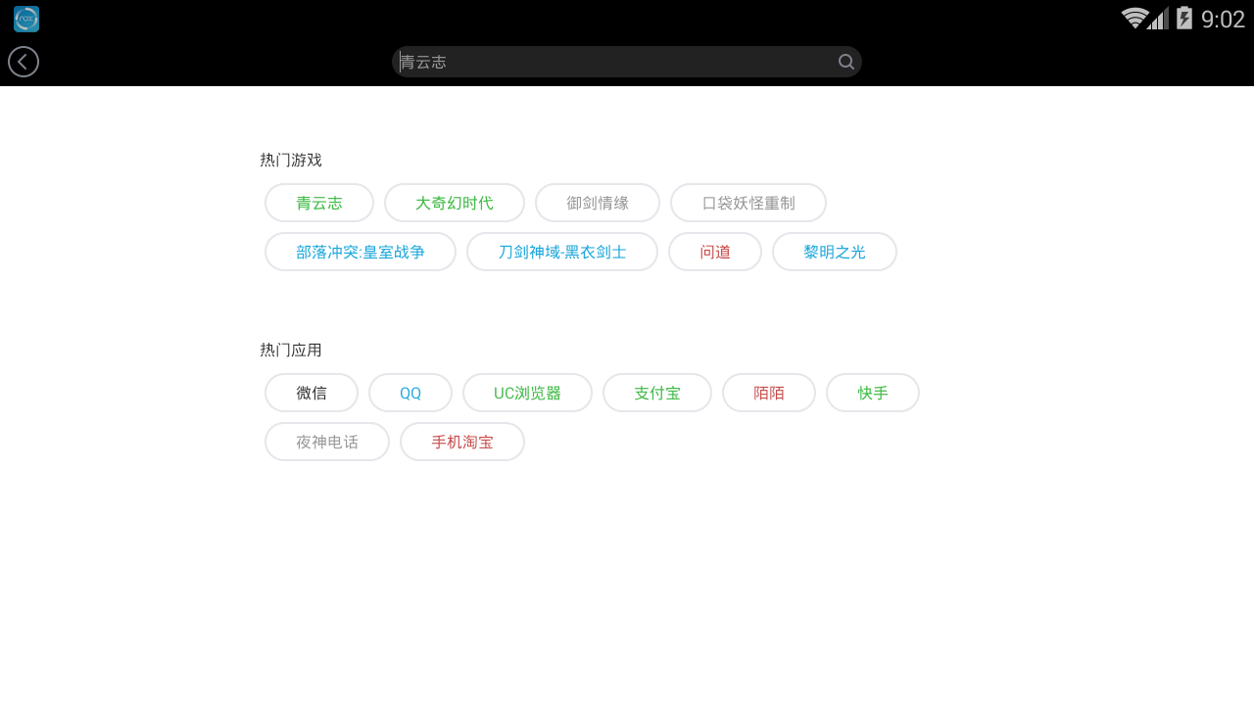The height and width of the screenshot is (705, 1254).
Task: Open the Nox app icon in status bar
Action: [26, 19]
